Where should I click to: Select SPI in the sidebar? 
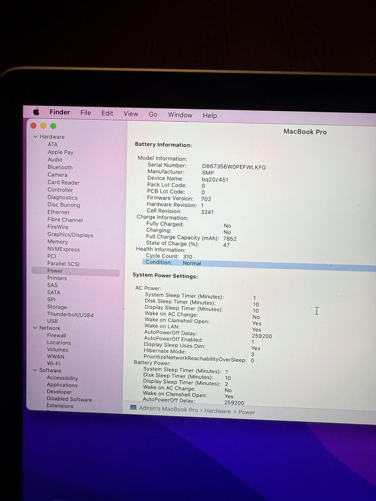51,299
